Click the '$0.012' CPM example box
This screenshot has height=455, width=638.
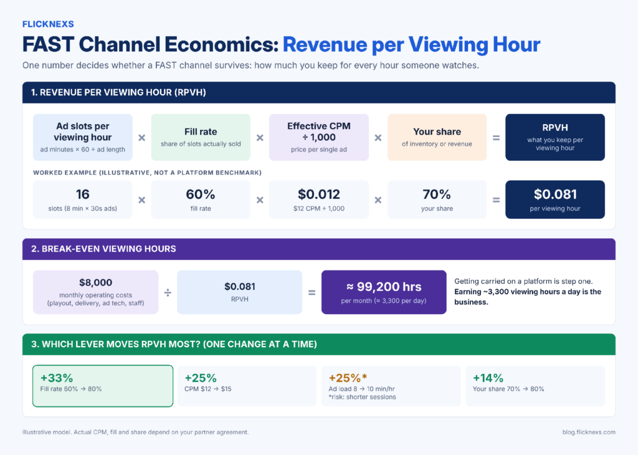click(x=319, y=199)
